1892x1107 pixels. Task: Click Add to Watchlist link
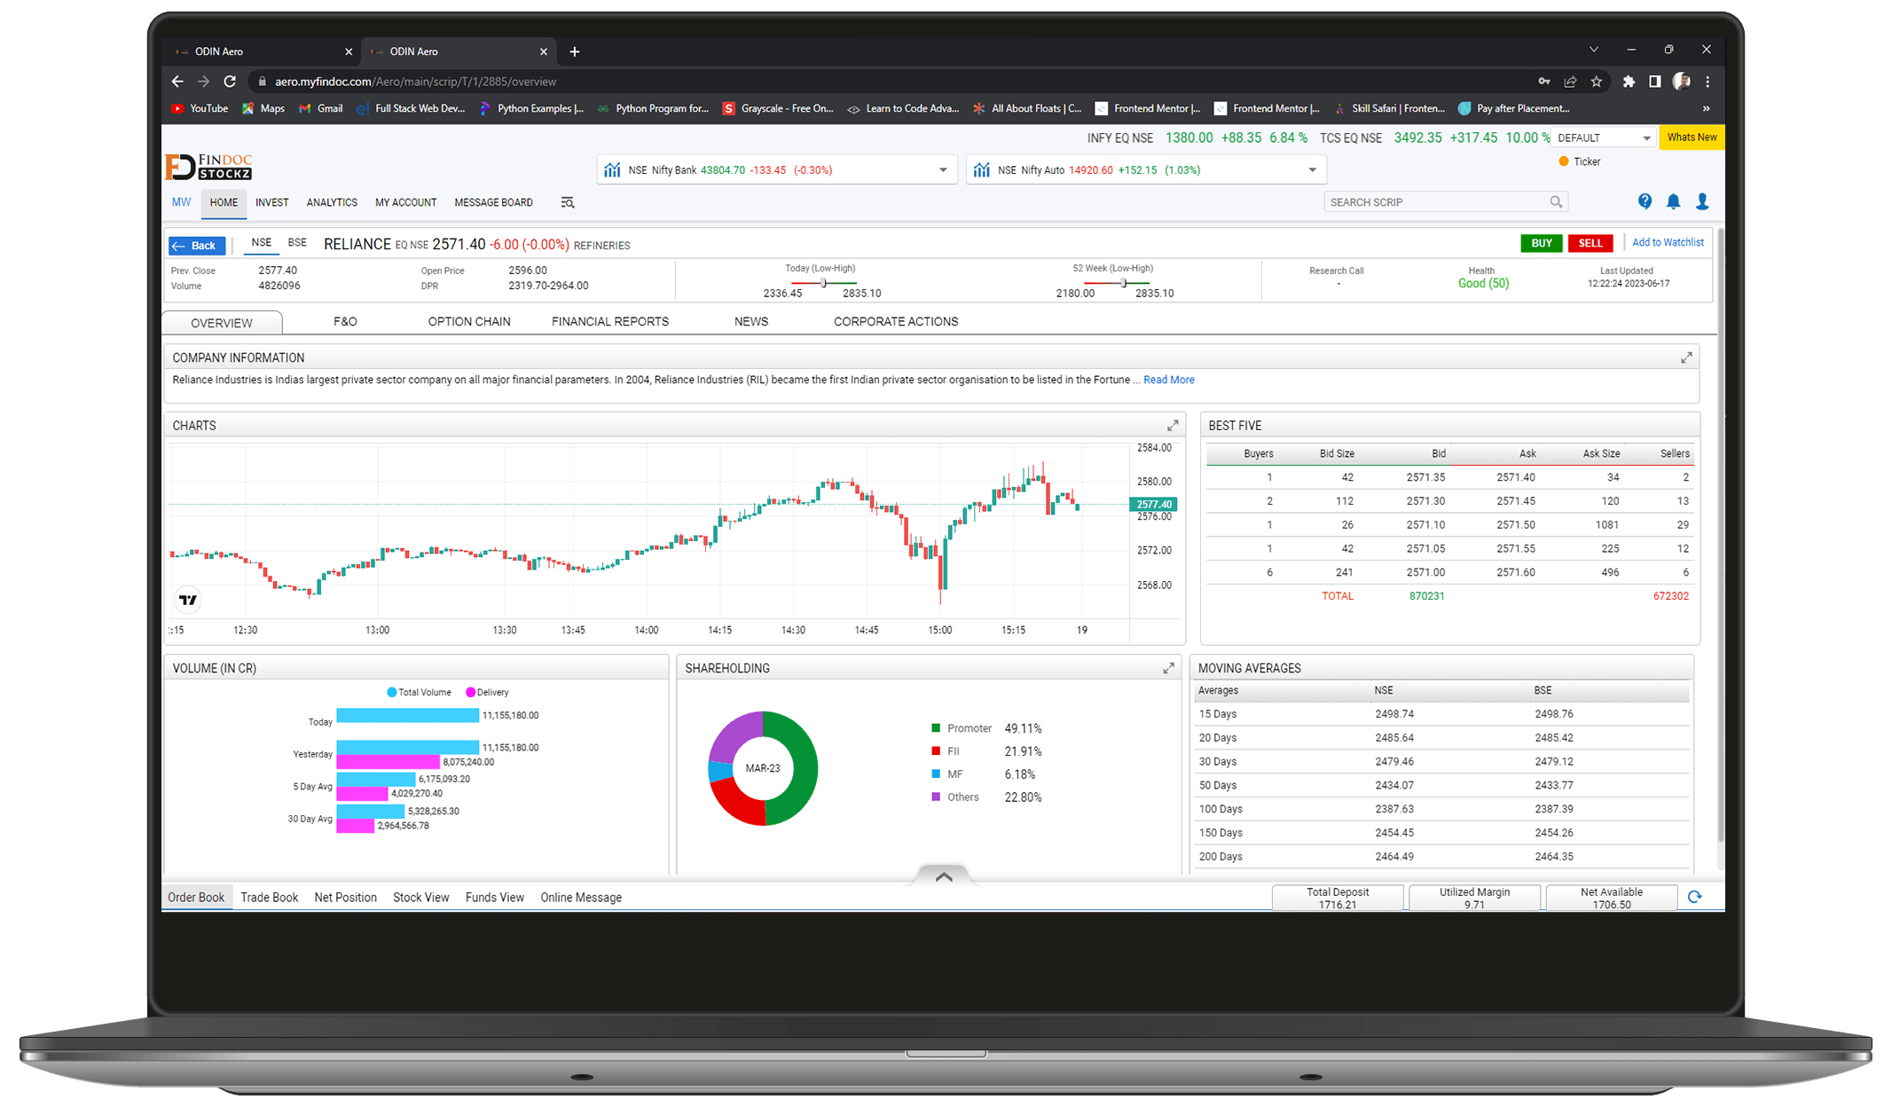[x=1668, y=242]
